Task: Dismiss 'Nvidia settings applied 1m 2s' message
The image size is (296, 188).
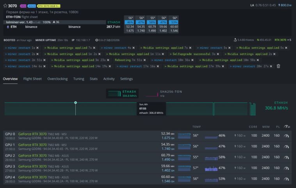Action: point(100,54)
